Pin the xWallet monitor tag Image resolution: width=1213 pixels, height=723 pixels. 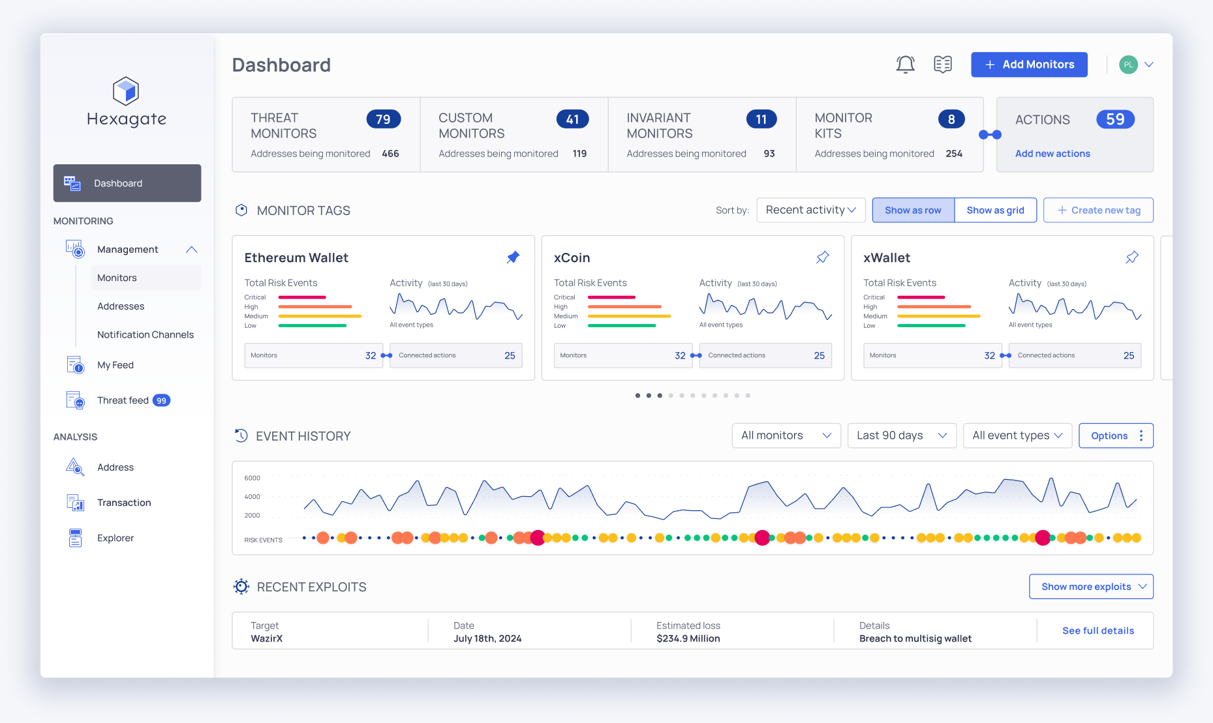[1132, 258]
